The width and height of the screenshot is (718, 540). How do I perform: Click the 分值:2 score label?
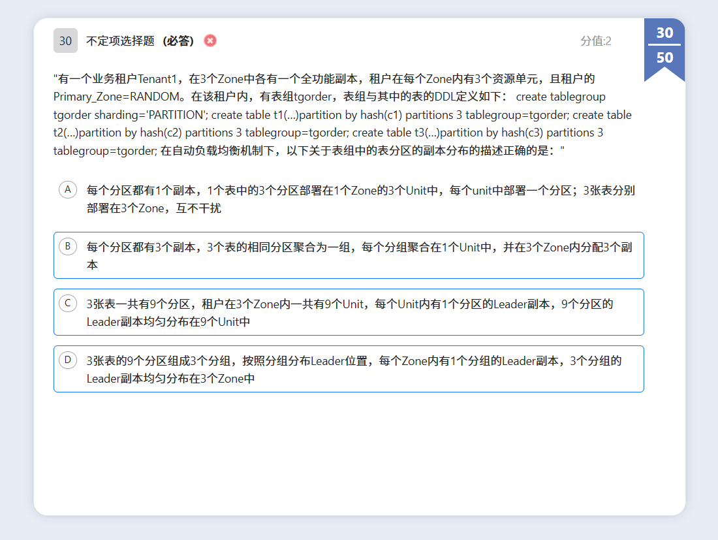pos(595,41)
